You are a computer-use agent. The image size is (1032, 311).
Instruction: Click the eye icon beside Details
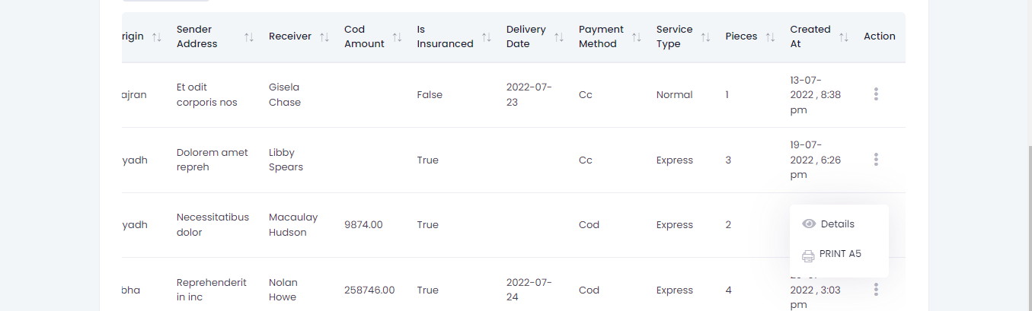point(809,224)
